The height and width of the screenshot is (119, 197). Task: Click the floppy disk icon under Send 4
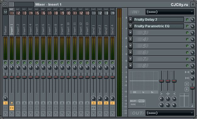click(x=112, y=114)
